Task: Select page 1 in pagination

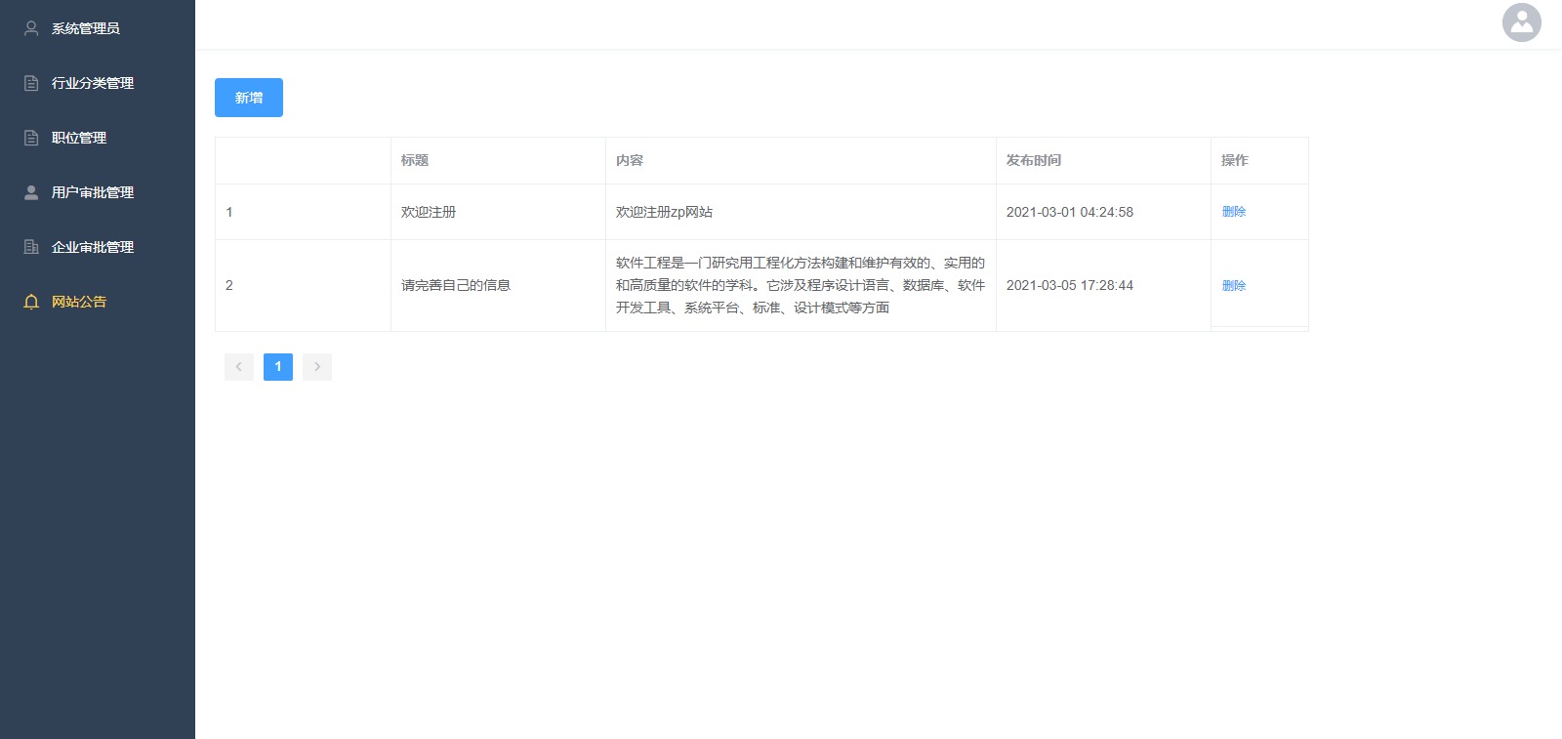Action: [x=278, y=367]
